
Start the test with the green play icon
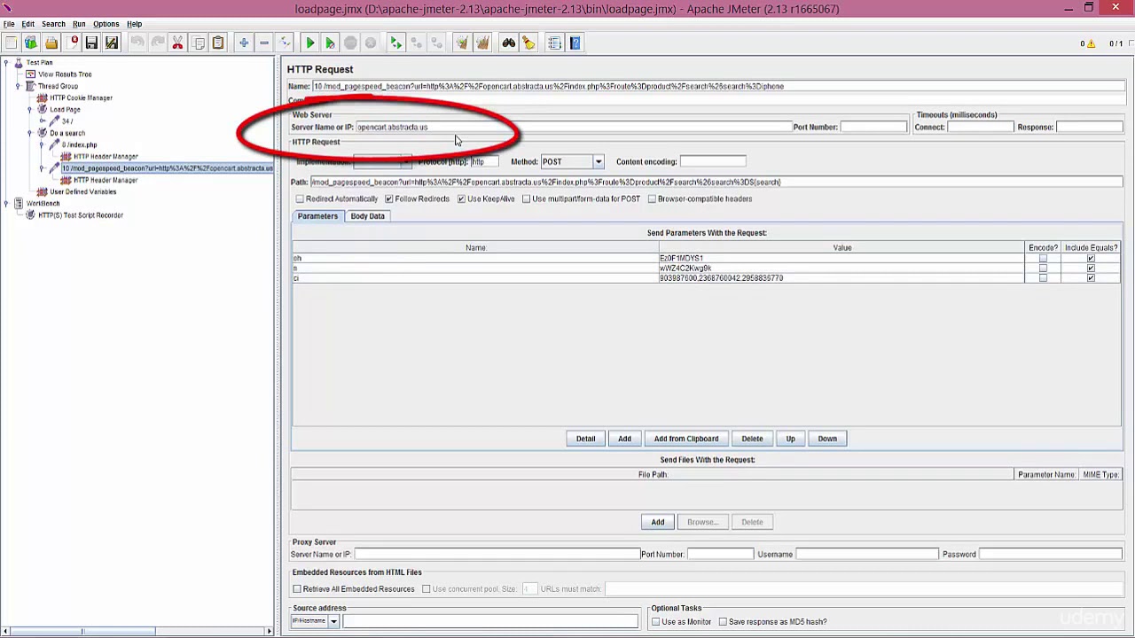coord(309,43)
